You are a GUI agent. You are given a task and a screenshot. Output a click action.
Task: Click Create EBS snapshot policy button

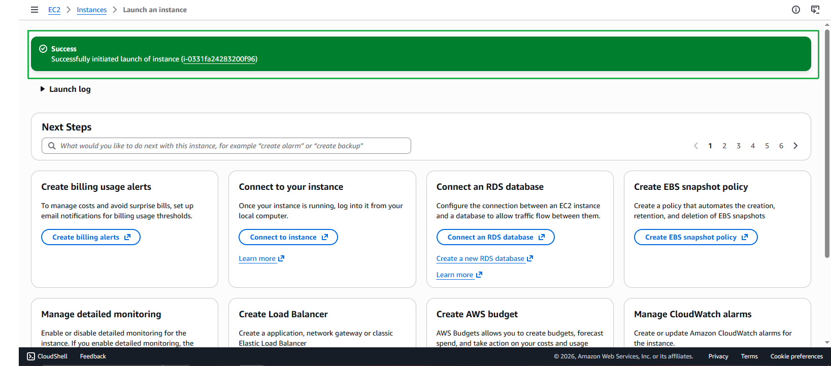click(695, 237)
